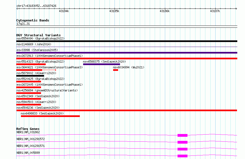This screenshot has height=159, width=245.
Task: Select the DGV Structural Variants track title
Action: pos(39,35)
